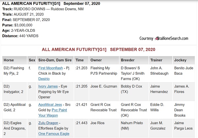198x138 pixels.
Task: Click the Instygator time :21.205 cell
Action: point(82,92)
